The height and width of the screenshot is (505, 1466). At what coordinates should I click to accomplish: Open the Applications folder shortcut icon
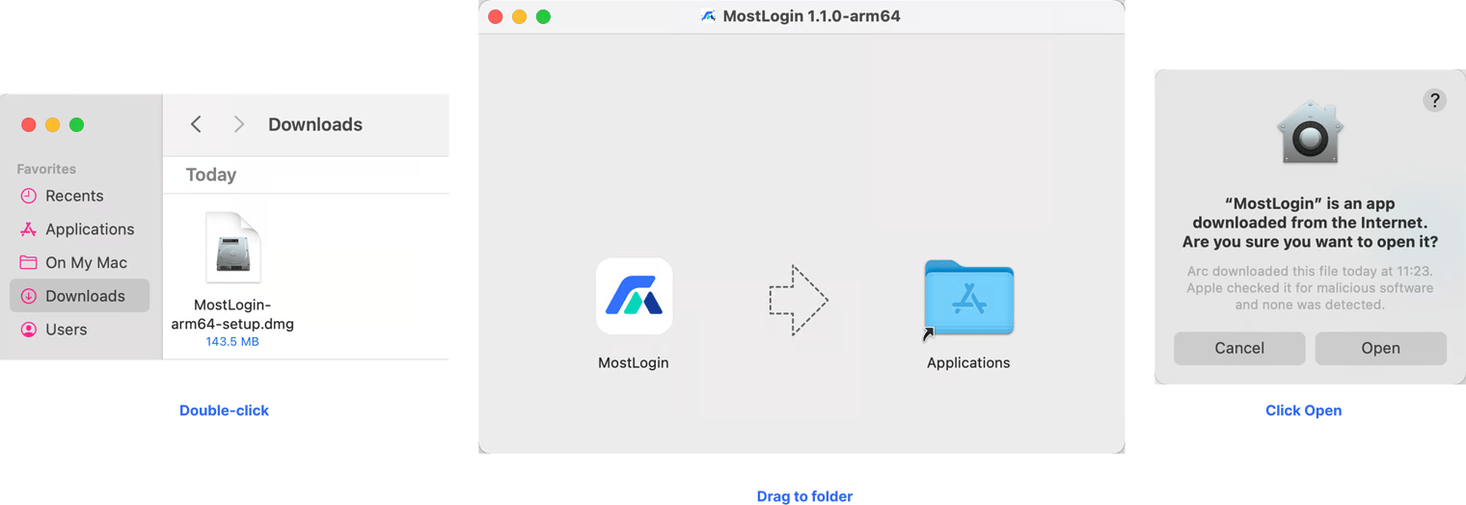(x=968, y=298)
